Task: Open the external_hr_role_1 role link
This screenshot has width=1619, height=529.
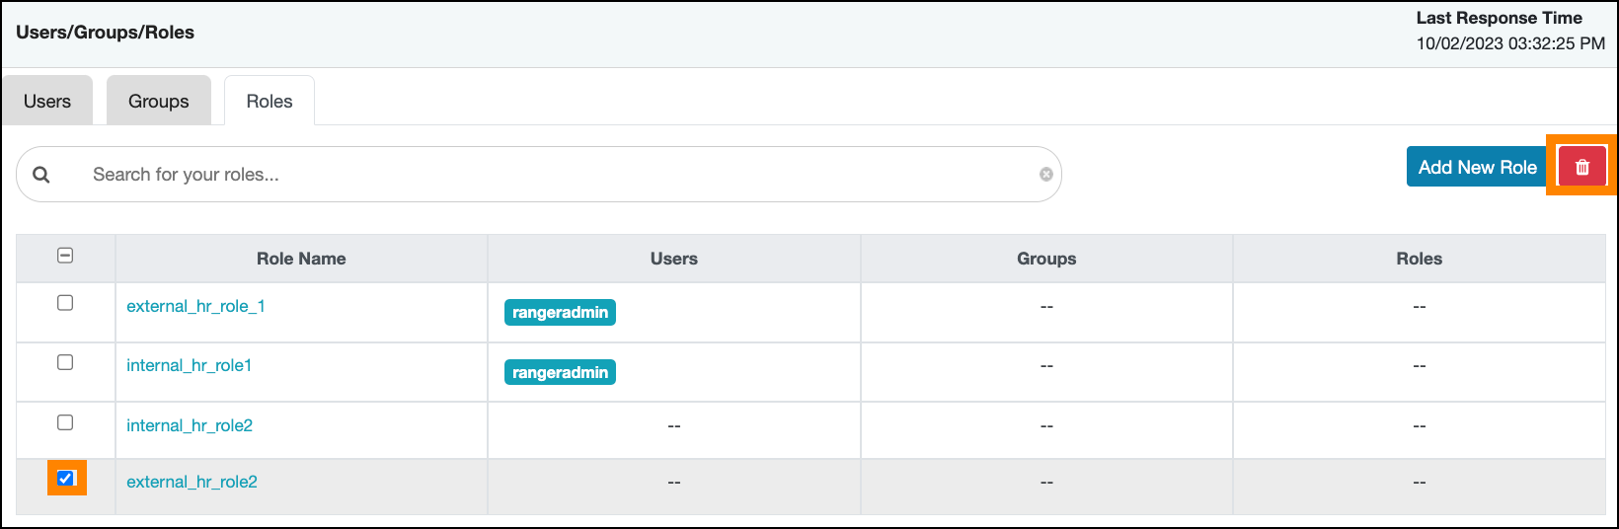Action: [x=195, y=306]
